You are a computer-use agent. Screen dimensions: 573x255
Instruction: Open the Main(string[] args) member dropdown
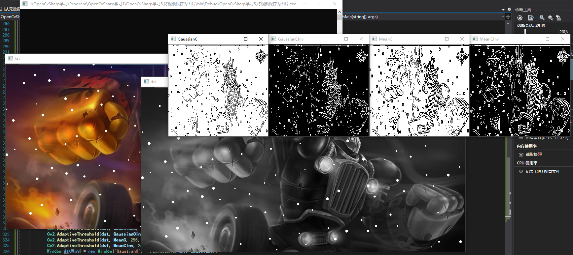click(503, 17)
